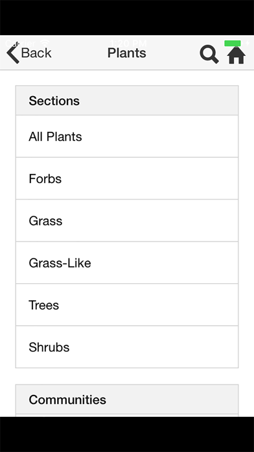Go to home screen via house icon
254x452 pixels.
point(237,55)
